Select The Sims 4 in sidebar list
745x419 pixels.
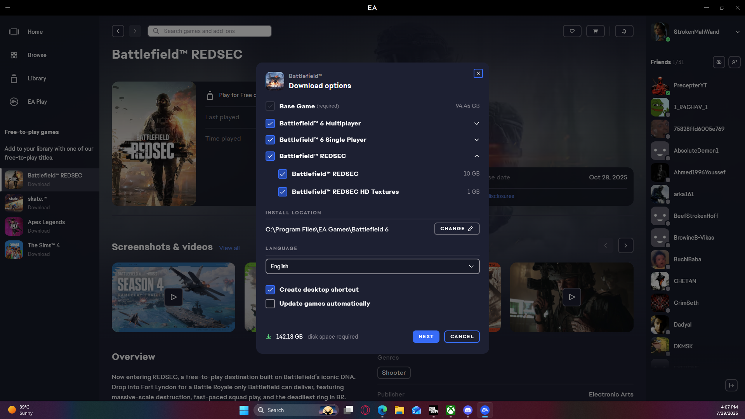pyautogui.click(x=50, y=250)
